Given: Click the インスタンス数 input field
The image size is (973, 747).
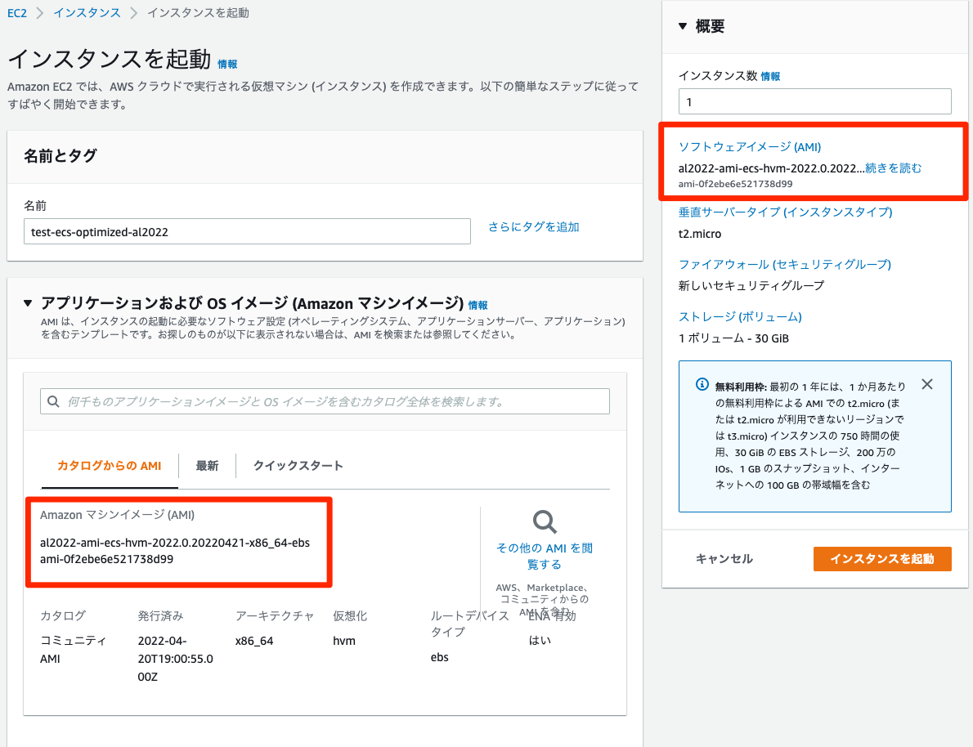Looking at the screenshot, I should 814,101.
